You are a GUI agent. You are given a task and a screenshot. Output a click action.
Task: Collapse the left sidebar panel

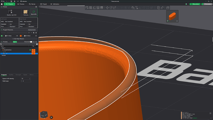point(40,6)
